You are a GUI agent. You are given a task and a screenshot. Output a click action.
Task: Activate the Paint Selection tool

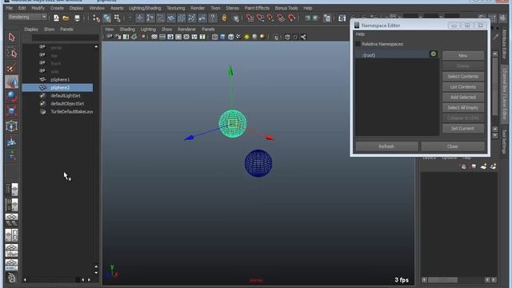tap(12, 67)
